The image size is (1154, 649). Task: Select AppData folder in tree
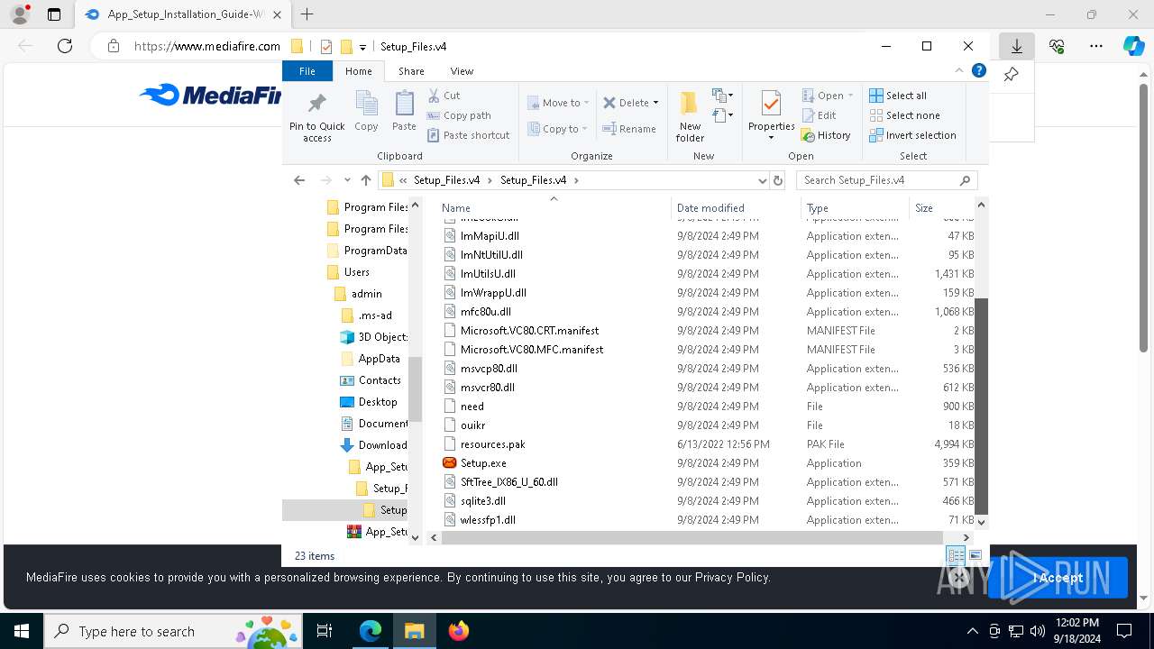click(379, 359)
